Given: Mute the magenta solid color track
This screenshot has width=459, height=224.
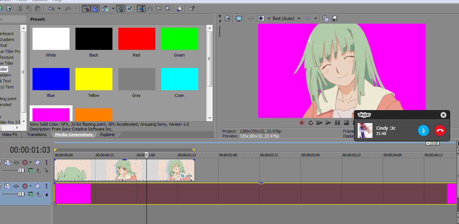Looking at the screenshot, I should pos(37,186).
